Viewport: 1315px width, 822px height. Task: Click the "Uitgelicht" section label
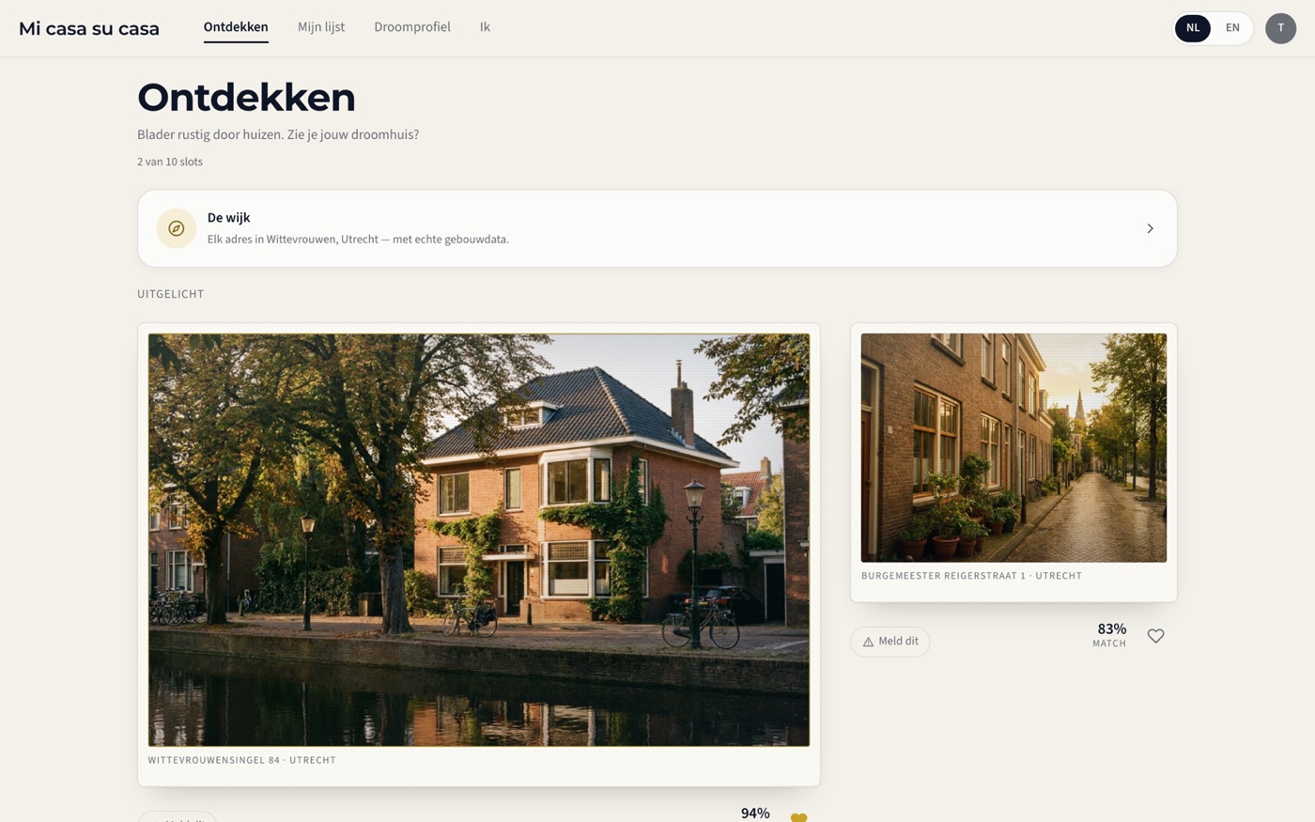point(170,294)
